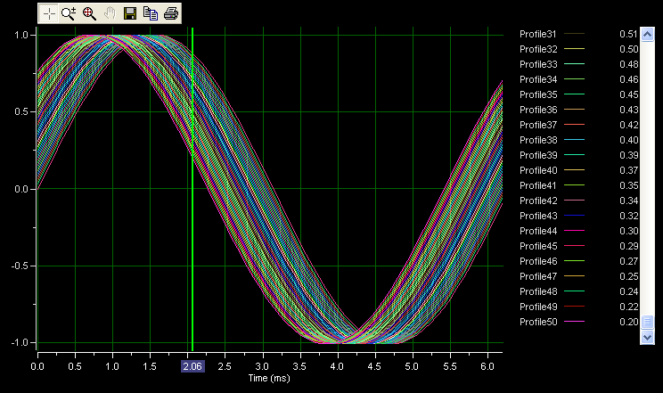Copy the graph to the clipboard
The width and height of the screenshot is (663, 393).
(x=151, y=13)
